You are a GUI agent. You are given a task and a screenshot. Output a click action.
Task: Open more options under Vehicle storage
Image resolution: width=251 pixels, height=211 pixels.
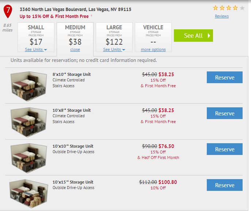[x=153, y=49]
